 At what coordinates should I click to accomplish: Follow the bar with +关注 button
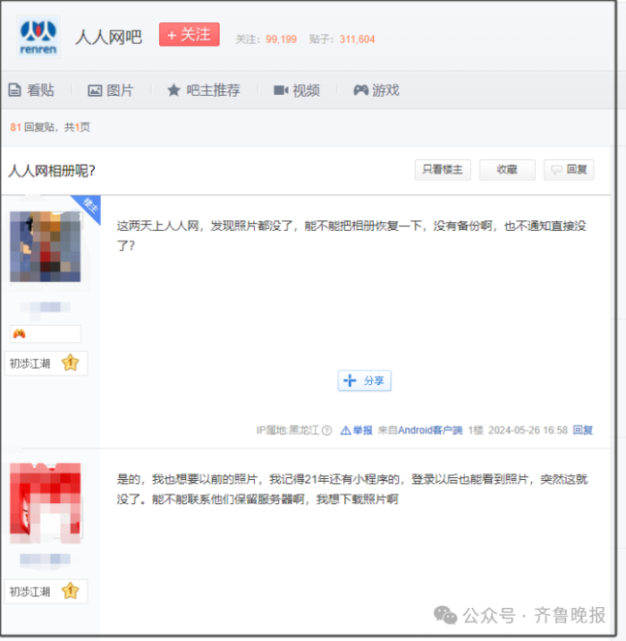click(x=189, y=34)
